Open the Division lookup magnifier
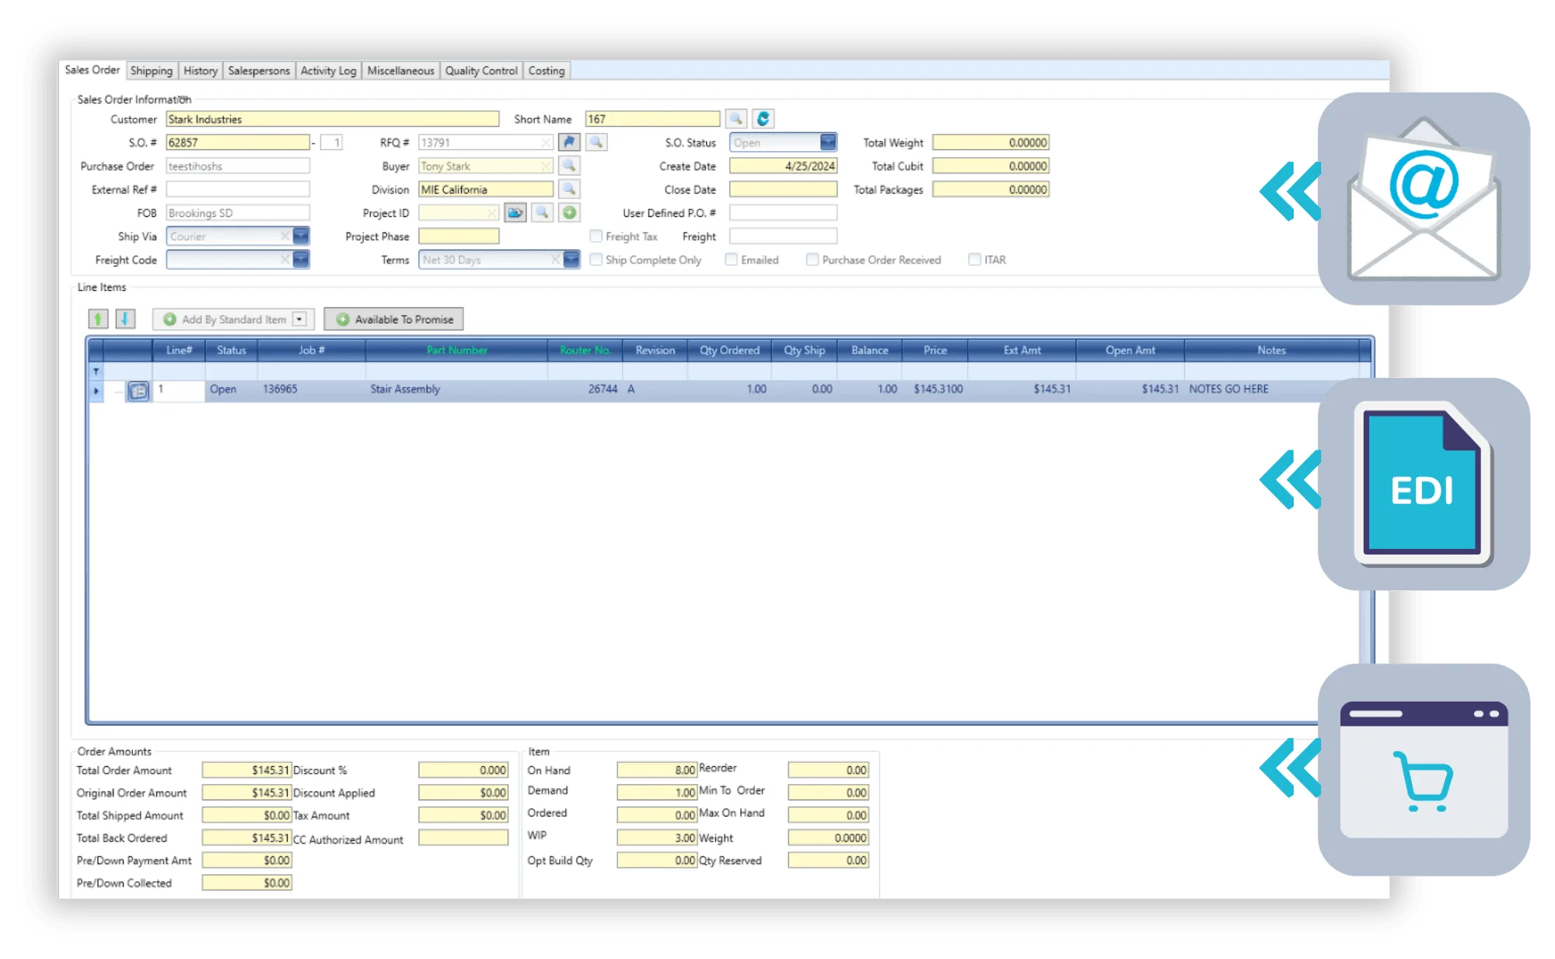This screenshot has width=1555, height=959. (x=569, y=189)
